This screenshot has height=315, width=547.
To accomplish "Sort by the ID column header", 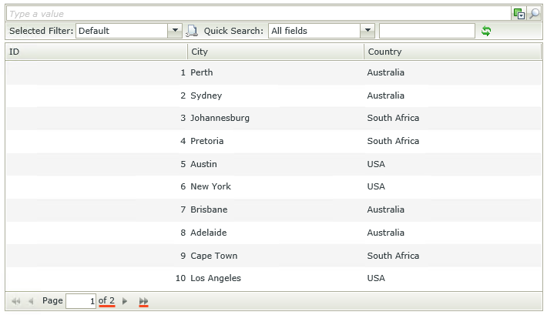I will (x=96, y=52).
